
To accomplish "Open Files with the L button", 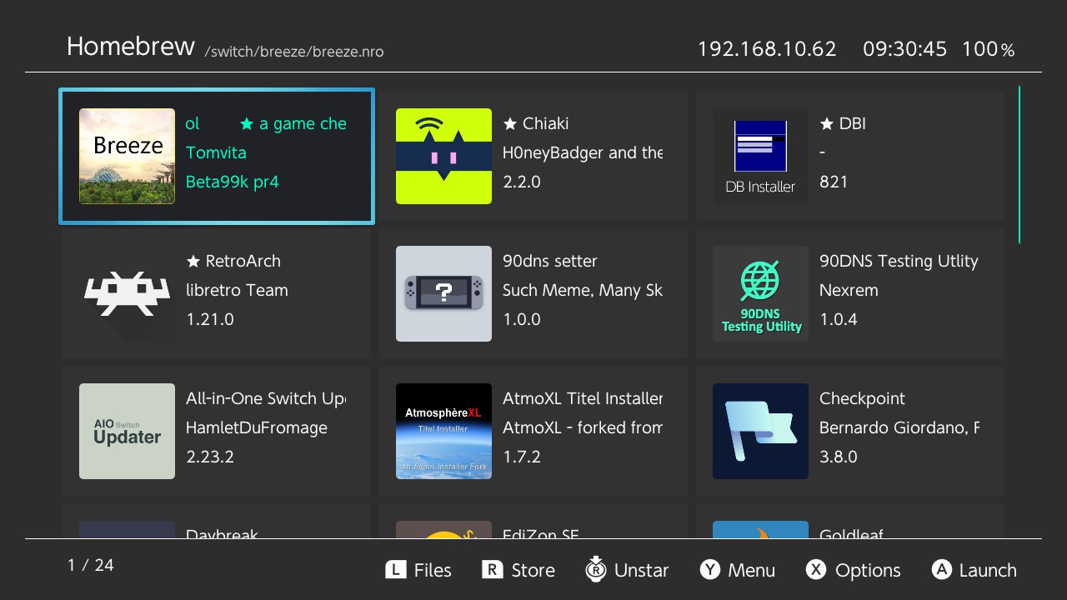I will [x=418, y=570].
